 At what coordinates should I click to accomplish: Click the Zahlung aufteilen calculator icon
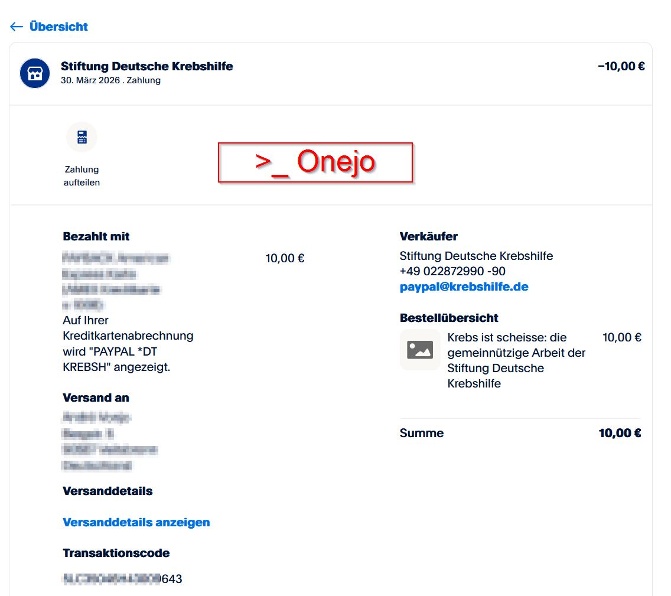click(82, 137)
